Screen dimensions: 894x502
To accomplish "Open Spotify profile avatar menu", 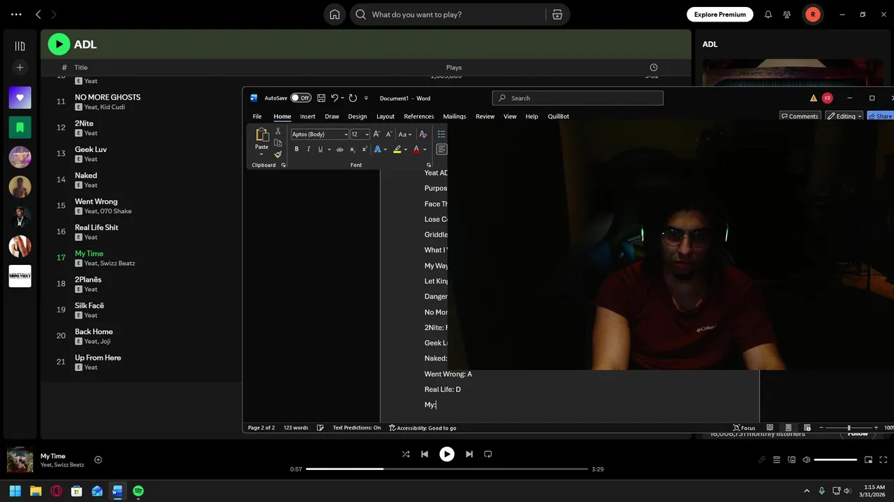I will (813, 15).
